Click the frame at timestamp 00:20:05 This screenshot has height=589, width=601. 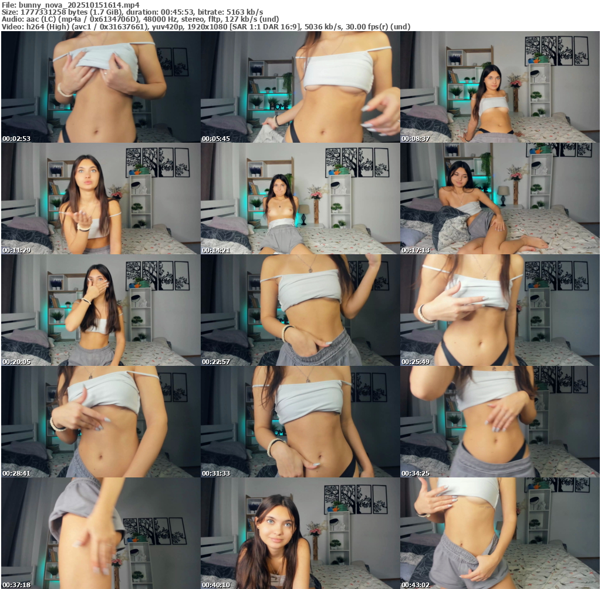pyautogui.click(x=100, y=310)
